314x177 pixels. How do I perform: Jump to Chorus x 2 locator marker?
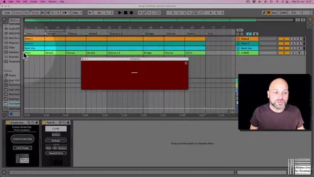[115, 33]
